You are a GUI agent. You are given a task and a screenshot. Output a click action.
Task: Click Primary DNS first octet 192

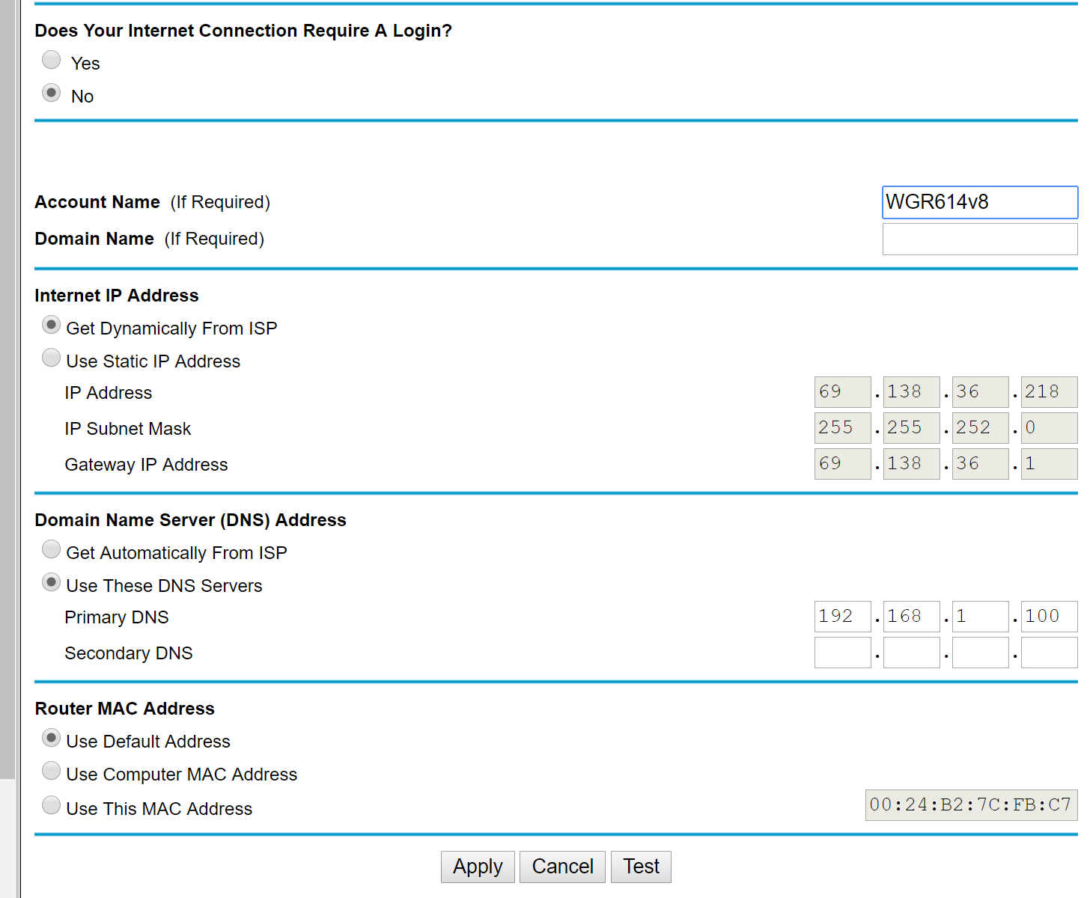pyautogui.click(x=843, y=617)
